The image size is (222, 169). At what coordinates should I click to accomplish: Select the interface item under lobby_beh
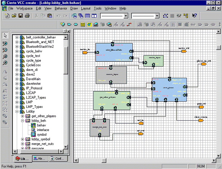[43, 130]
